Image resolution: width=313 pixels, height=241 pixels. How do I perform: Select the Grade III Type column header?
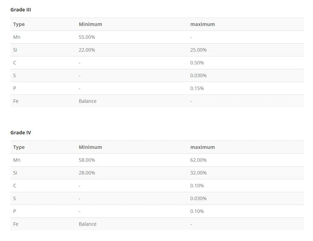19,24
